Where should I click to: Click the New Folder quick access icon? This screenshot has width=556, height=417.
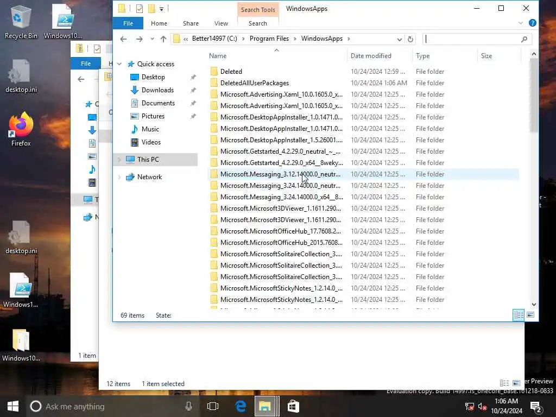click(x=152, y=9)
